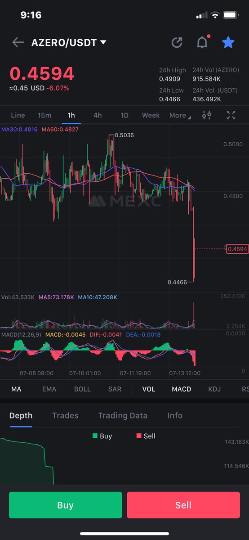Tap the green Buy legend swatch
This screenshot has height=540, width=249.
pyautogui.click(x=95, y=436)
